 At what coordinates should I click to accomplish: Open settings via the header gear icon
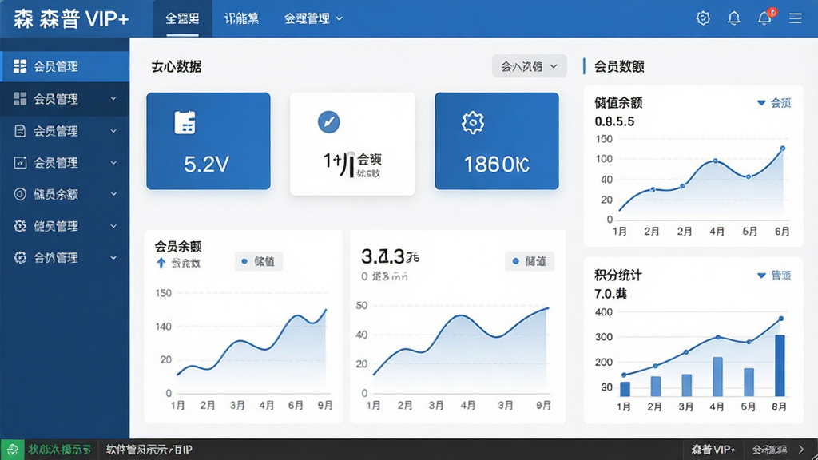[x=703, y=18]
